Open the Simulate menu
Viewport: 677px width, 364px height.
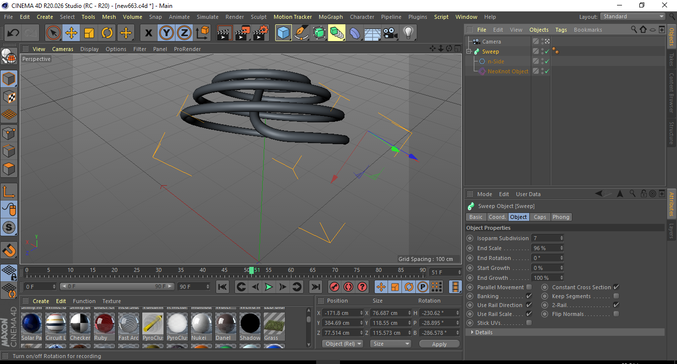207,17
